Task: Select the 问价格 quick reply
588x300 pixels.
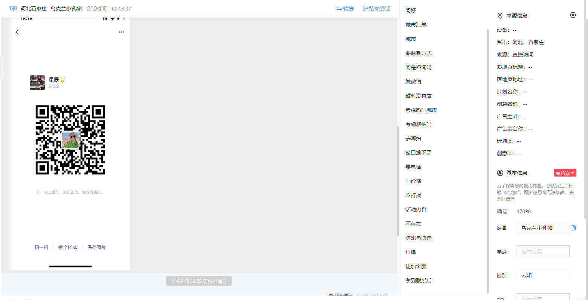Action: (x=413, y=181)
